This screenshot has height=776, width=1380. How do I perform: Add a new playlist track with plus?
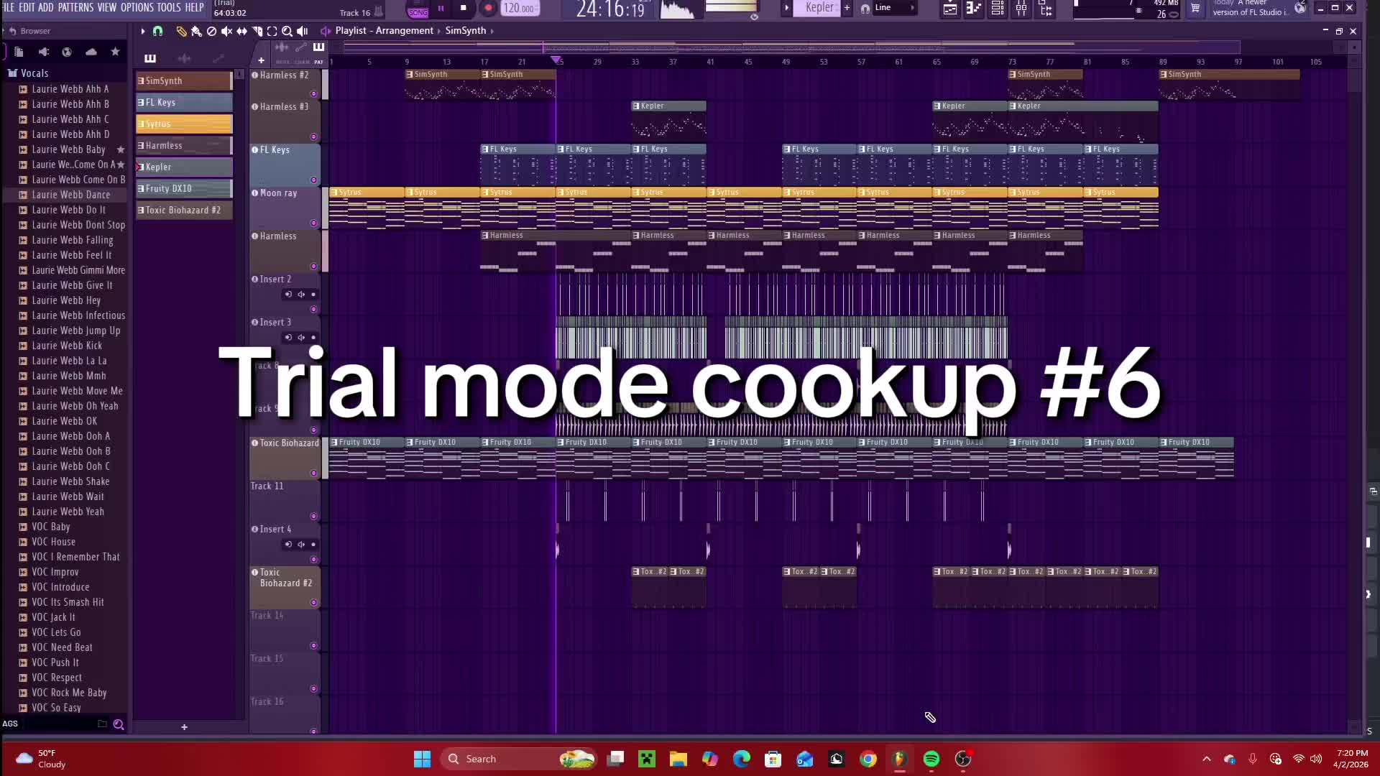[261, 60]
